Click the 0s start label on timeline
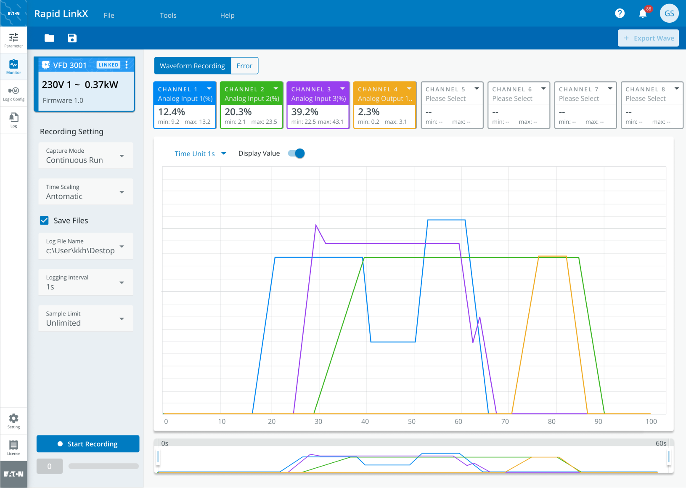 point(165,443)
